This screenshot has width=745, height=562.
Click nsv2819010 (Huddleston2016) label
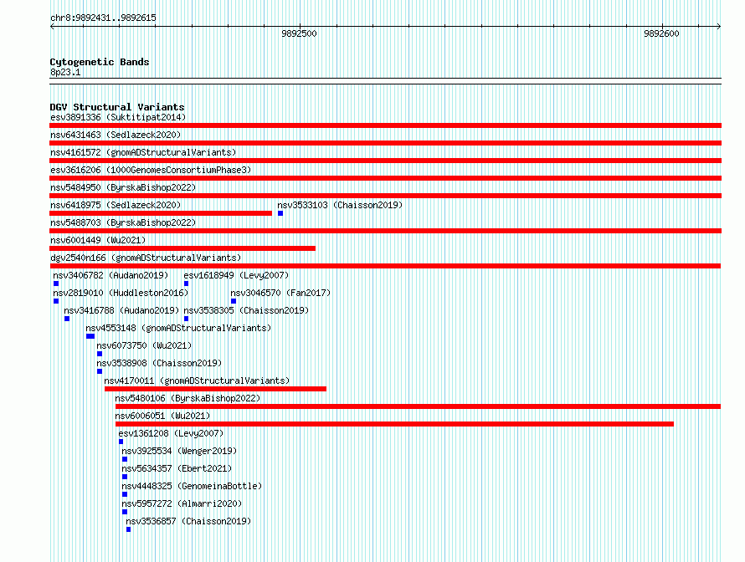[121, 293]
